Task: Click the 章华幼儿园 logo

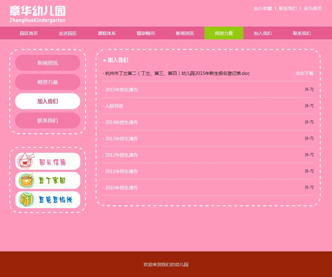Action: [37, 14]
